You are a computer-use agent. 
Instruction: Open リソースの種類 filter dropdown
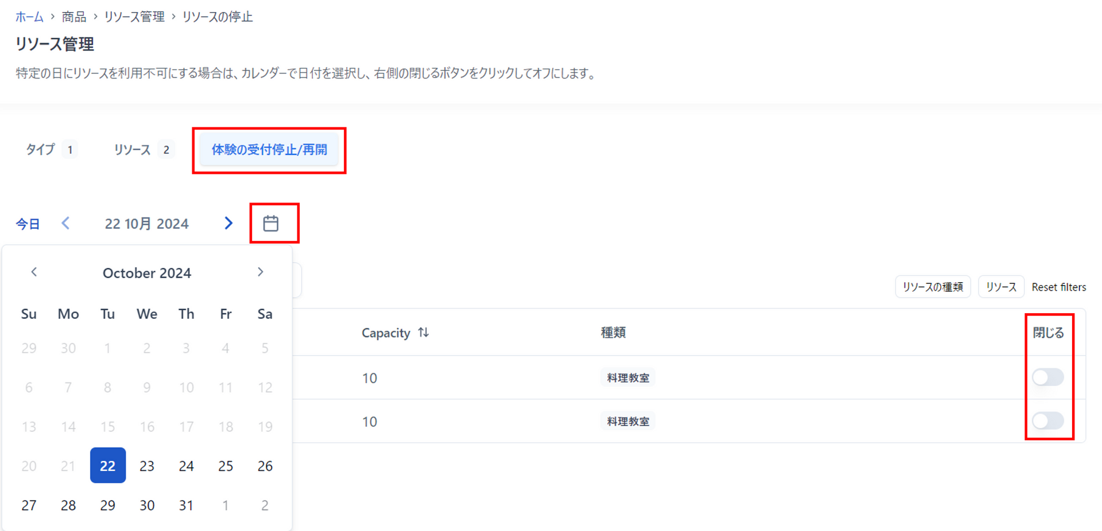point(933,287)
